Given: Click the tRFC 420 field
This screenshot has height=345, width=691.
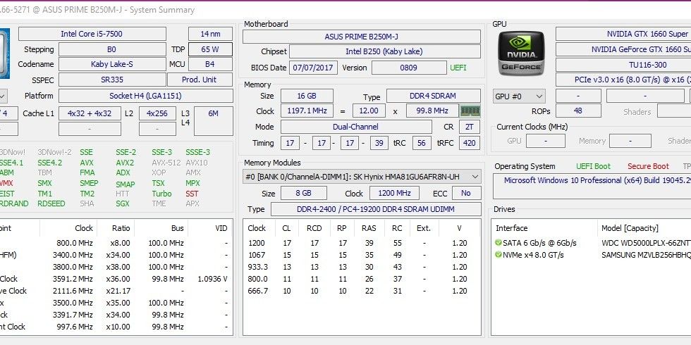Looking at the screenshot, I should (x=470, y=143).
